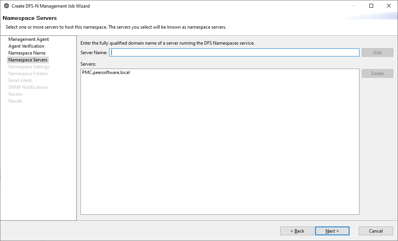Focus the Server Name input field
The height and width of the screenshot is (241, 398).
pyautogui.click(x=234, y=53)
